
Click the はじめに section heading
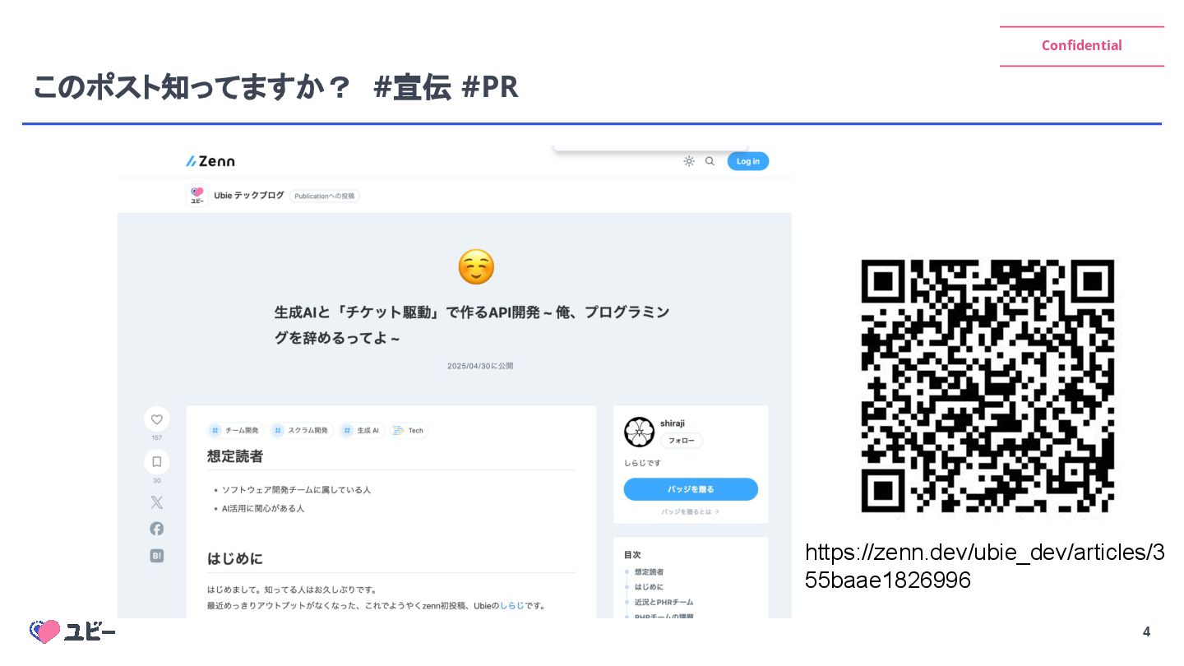235,558
